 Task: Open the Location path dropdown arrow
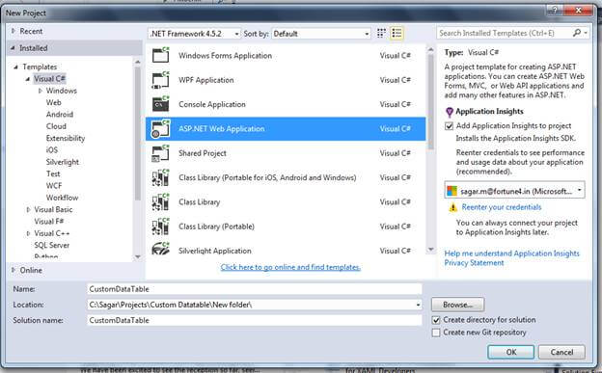point(418,305)
